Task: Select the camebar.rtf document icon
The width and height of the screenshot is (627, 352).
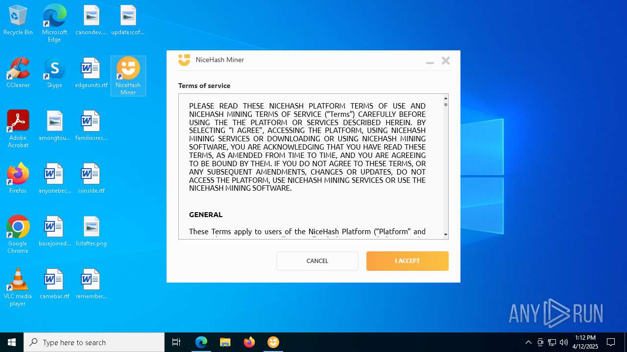Action: pos(54,285)
